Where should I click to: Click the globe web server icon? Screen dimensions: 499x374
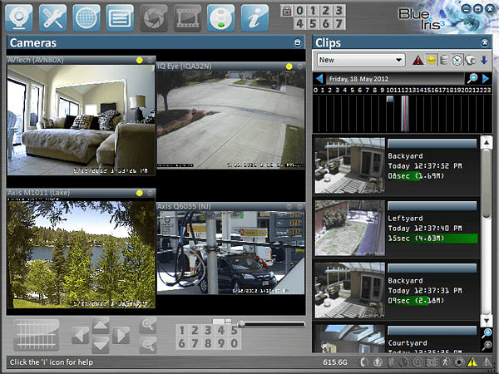(x=87, y=17)
